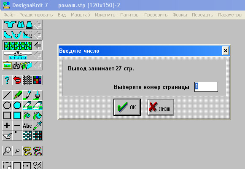Select the yellow lasso selection tool
The width and height of the screenshot is (245, 169).
coord(27,151)
